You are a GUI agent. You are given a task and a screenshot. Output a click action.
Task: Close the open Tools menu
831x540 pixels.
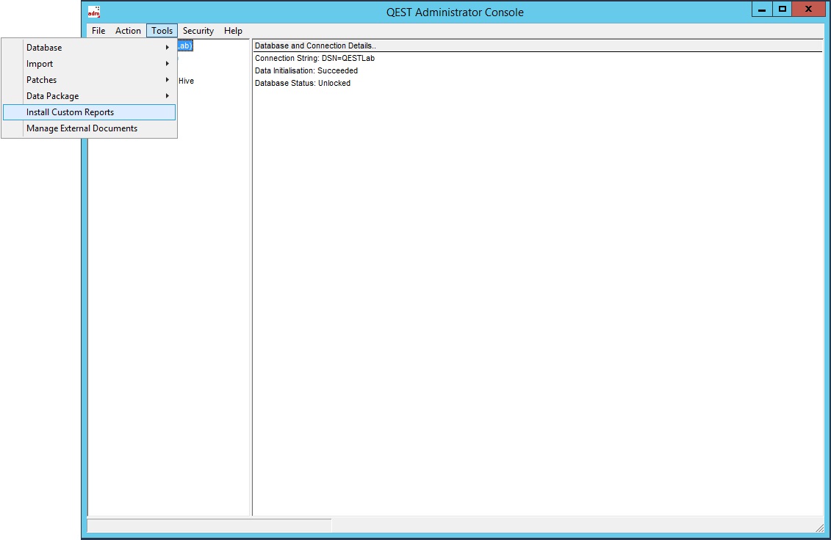tap(162, 31)
